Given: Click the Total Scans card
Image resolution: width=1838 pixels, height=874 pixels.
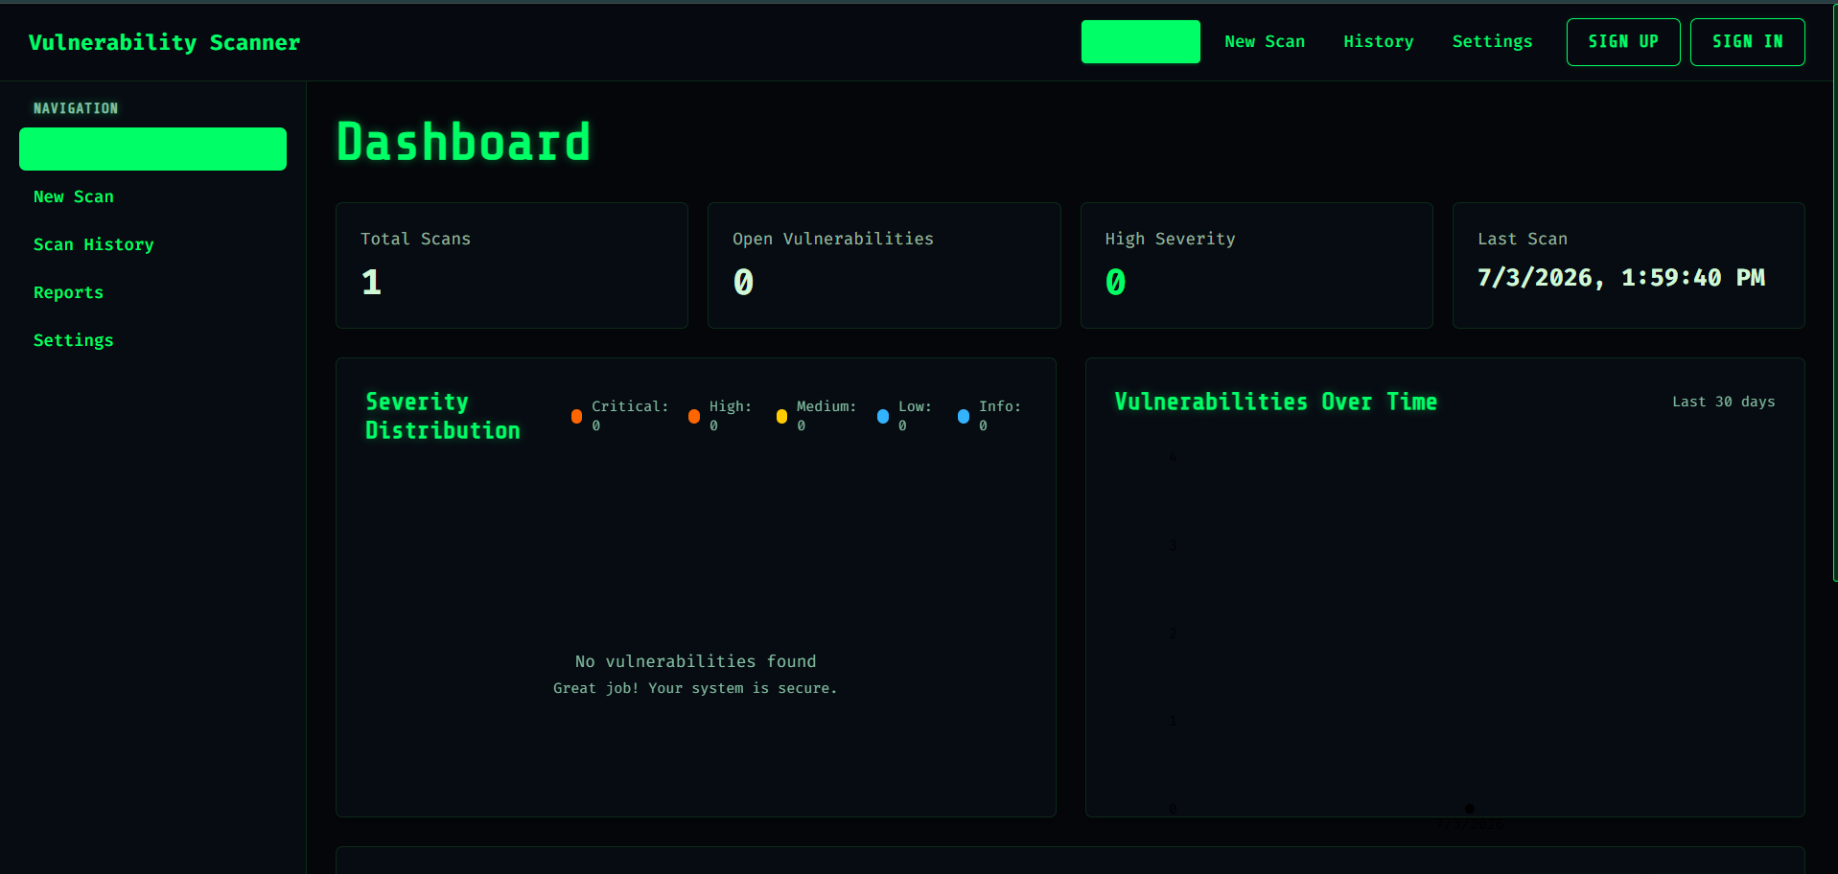Looking at the screenshot, I should pyautogui.click(x=512, y=265).
